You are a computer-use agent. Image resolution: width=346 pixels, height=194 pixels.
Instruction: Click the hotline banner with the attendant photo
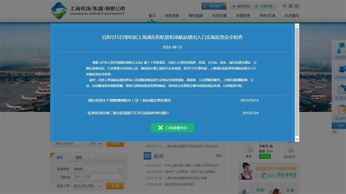[269, 171]
